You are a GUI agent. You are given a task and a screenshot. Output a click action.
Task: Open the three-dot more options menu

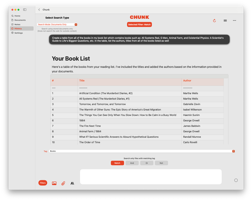(235, 21)
